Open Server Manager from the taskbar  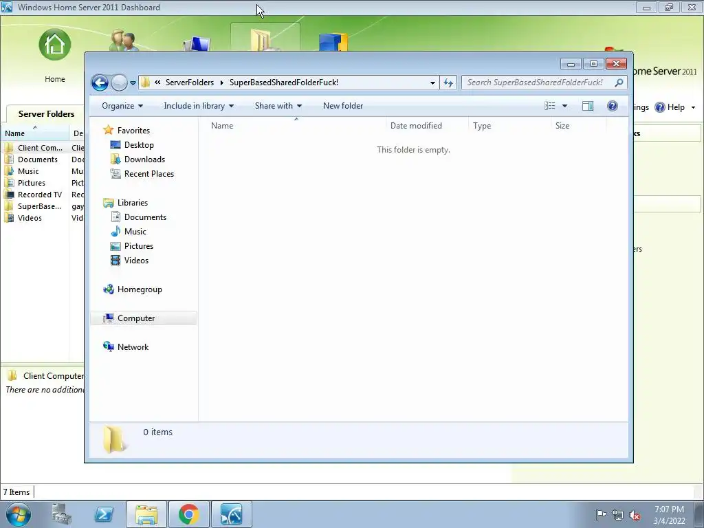pyautogui.click(x=61, y=514)
